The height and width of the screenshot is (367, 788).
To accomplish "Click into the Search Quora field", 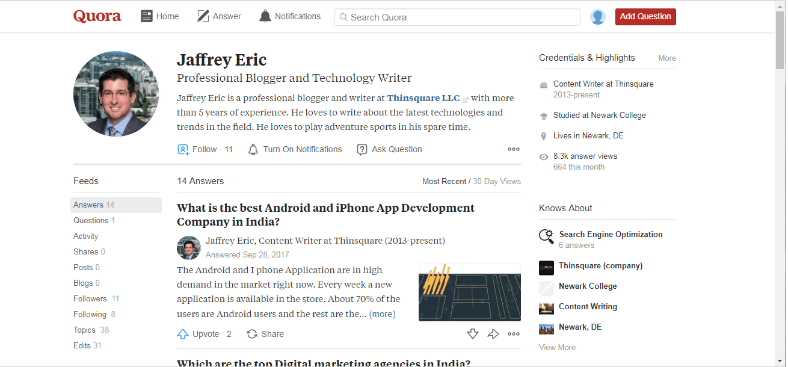I will click(x=457, y=17).
